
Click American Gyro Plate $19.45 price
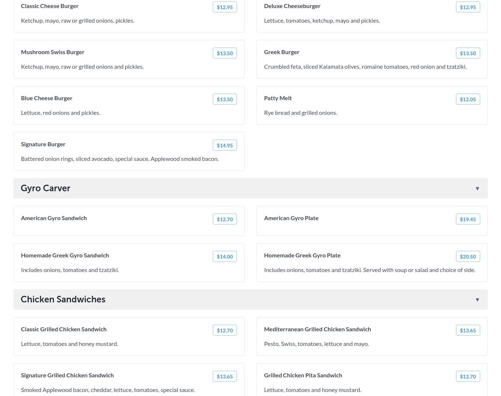(x=468, y=219)
